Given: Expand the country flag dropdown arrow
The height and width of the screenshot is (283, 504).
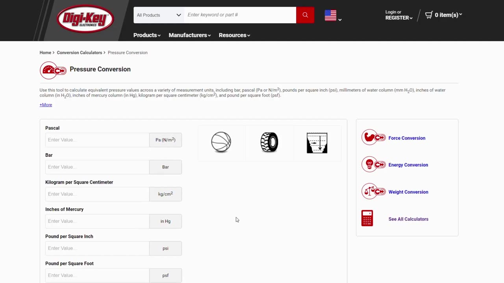Looking at the screenshot, I should click(x=340, y=20).
